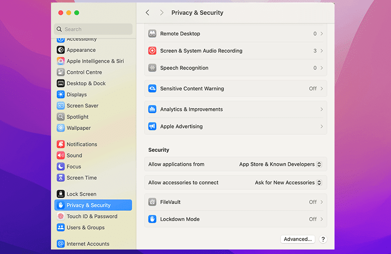Click the "Speech Recognition" label
The width and height of the screenshot is (391, 254).
point(184,68)
